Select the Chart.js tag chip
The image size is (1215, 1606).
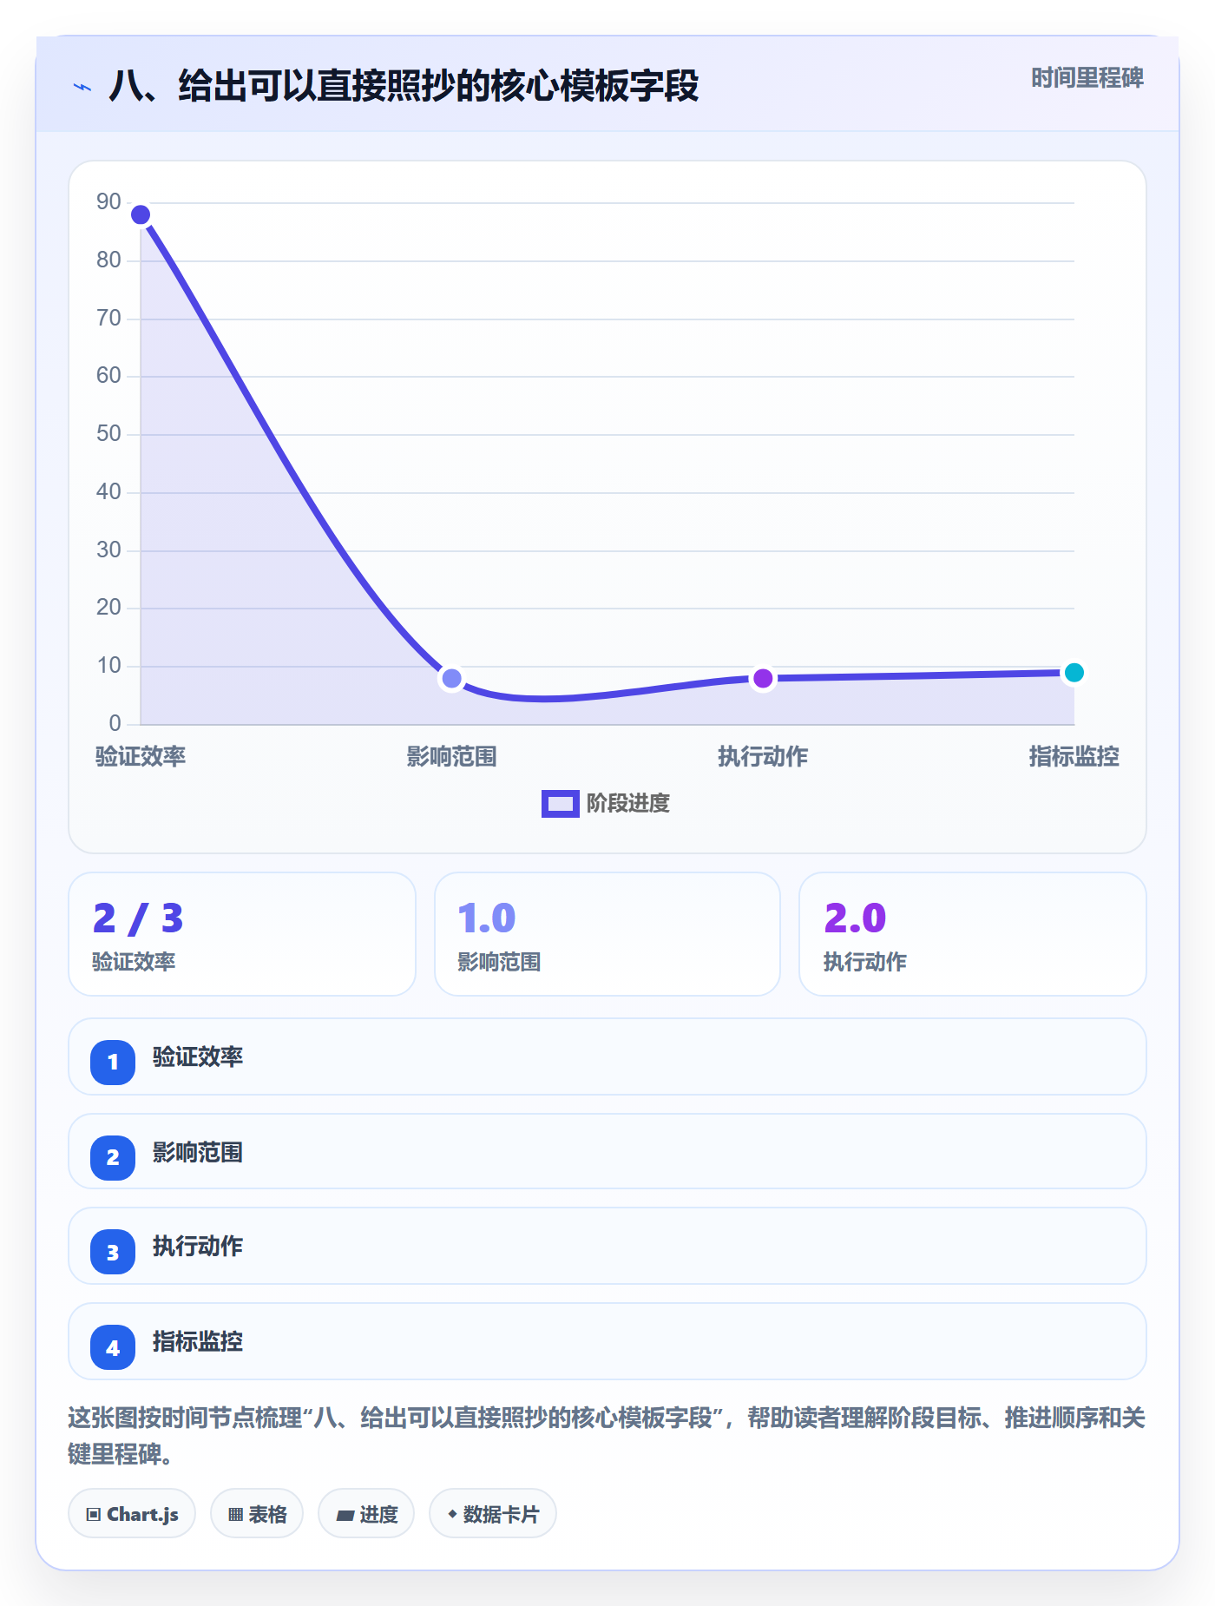click(132, 1514)
